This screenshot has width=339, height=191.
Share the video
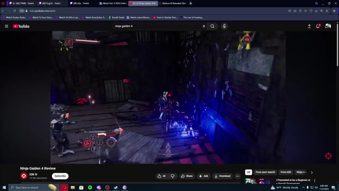tap(187, 176)
